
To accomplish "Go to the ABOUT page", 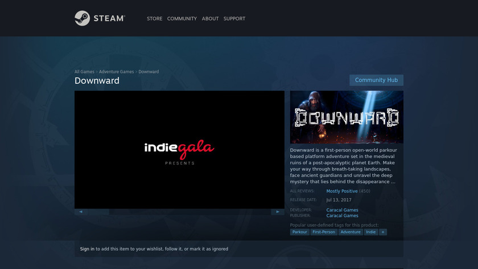I will [x=210, y=19].
